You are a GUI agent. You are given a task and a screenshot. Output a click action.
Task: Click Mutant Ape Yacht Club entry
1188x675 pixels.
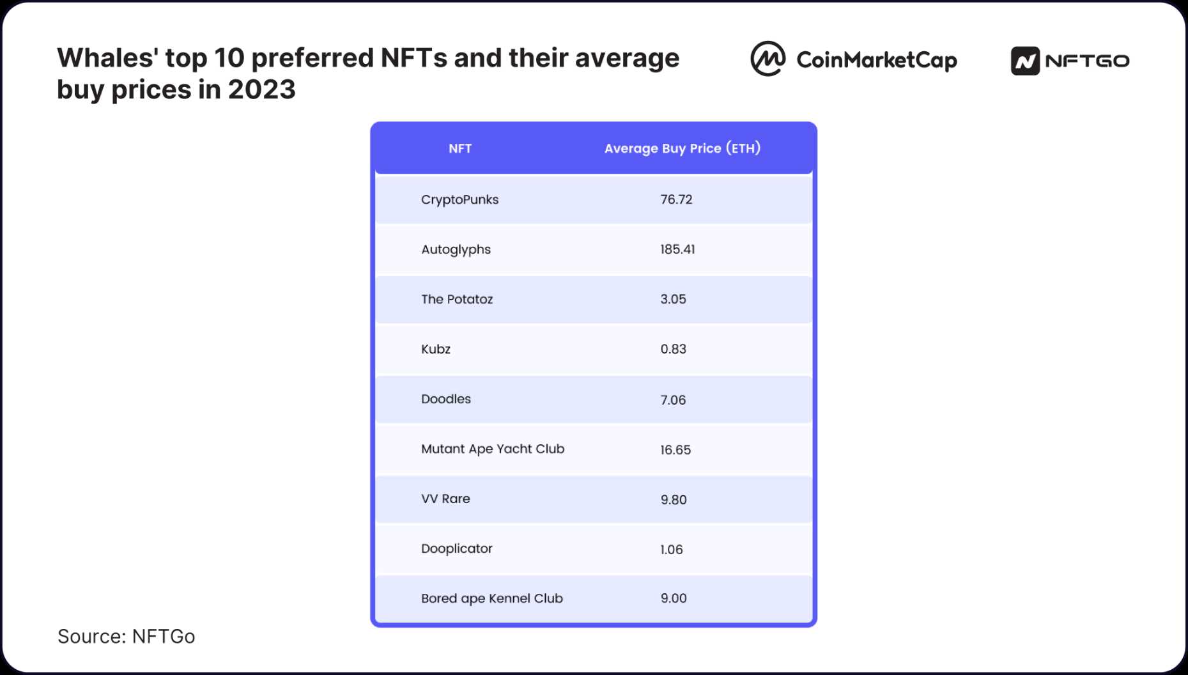[493, 449]
